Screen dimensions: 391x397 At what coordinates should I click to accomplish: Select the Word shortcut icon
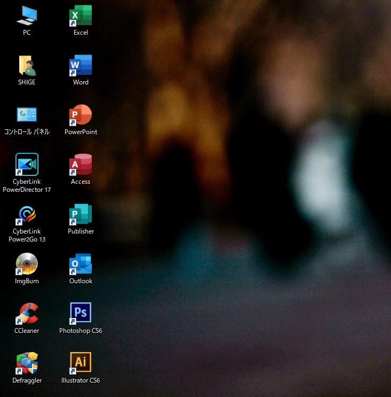click(81, 65)
